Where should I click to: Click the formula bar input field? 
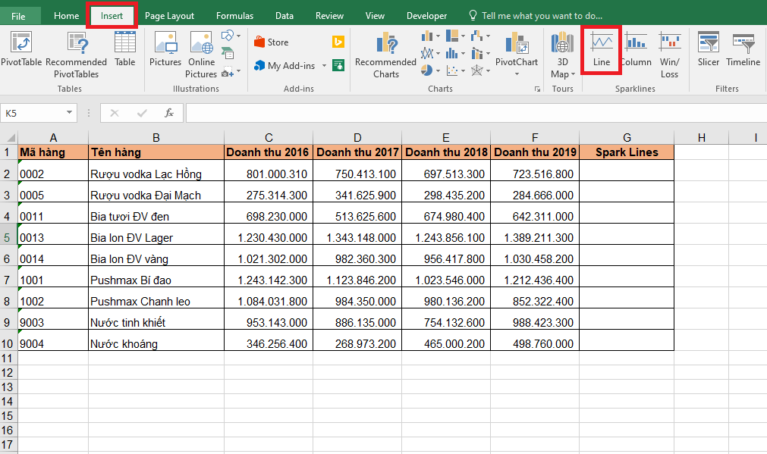pyautogui.click(x=470, y=113)
